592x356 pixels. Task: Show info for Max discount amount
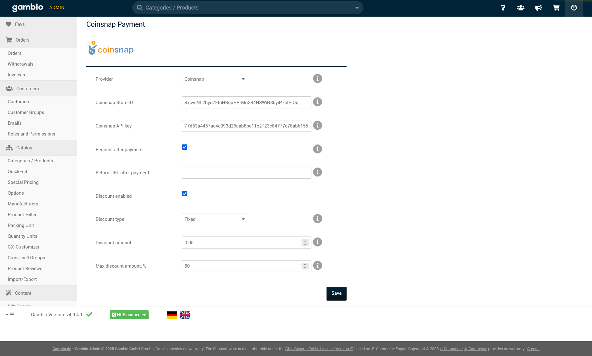click(317, 265)
